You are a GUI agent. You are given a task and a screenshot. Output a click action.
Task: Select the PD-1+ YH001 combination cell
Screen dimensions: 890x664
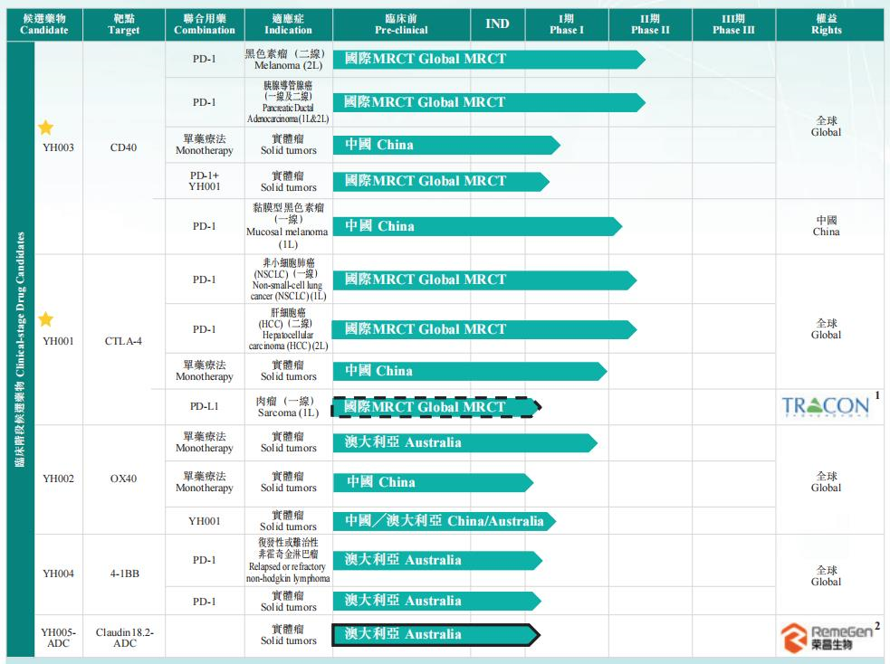tap(204, 181)
